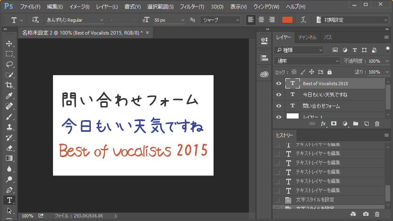Image resolution: width=393 pixels, height=221 pixels.
Task: Create a new group folder icon
Action: [x=355, y=124]
